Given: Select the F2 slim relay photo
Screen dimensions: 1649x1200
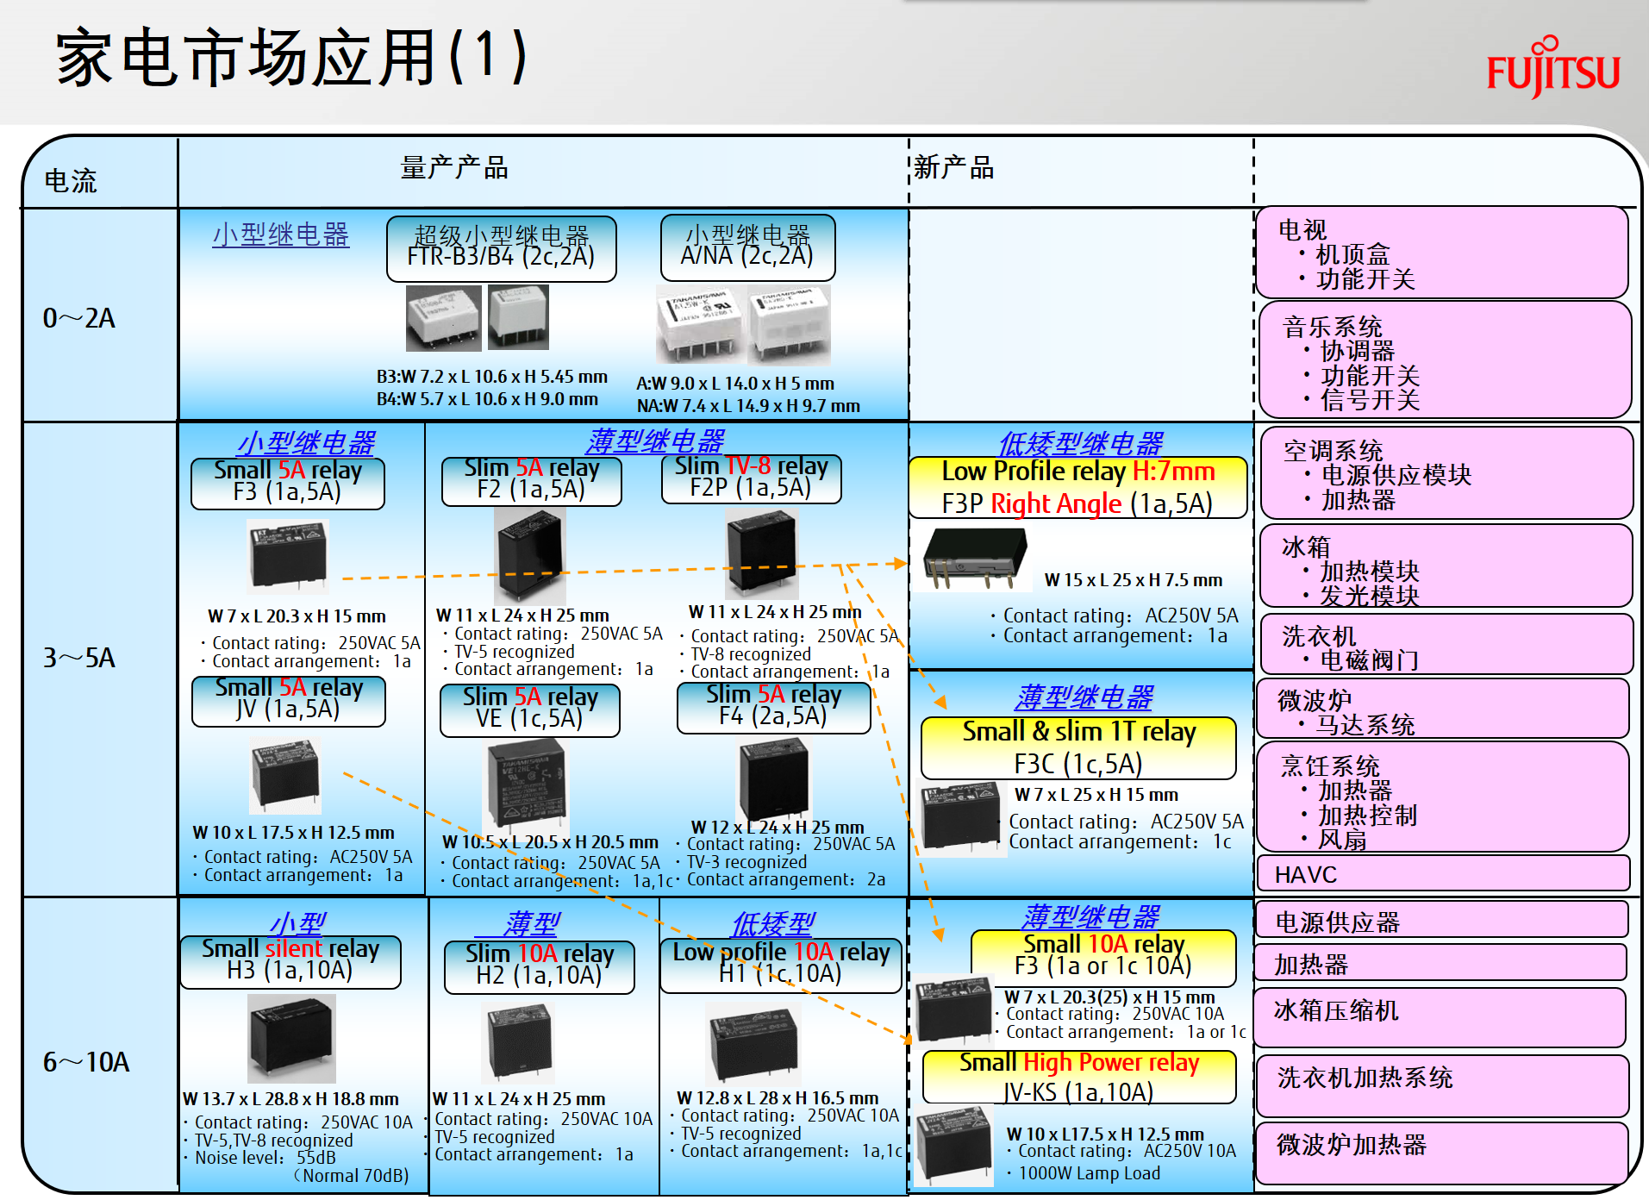Looking at the screenshot, I should click(x=530, y=555).
